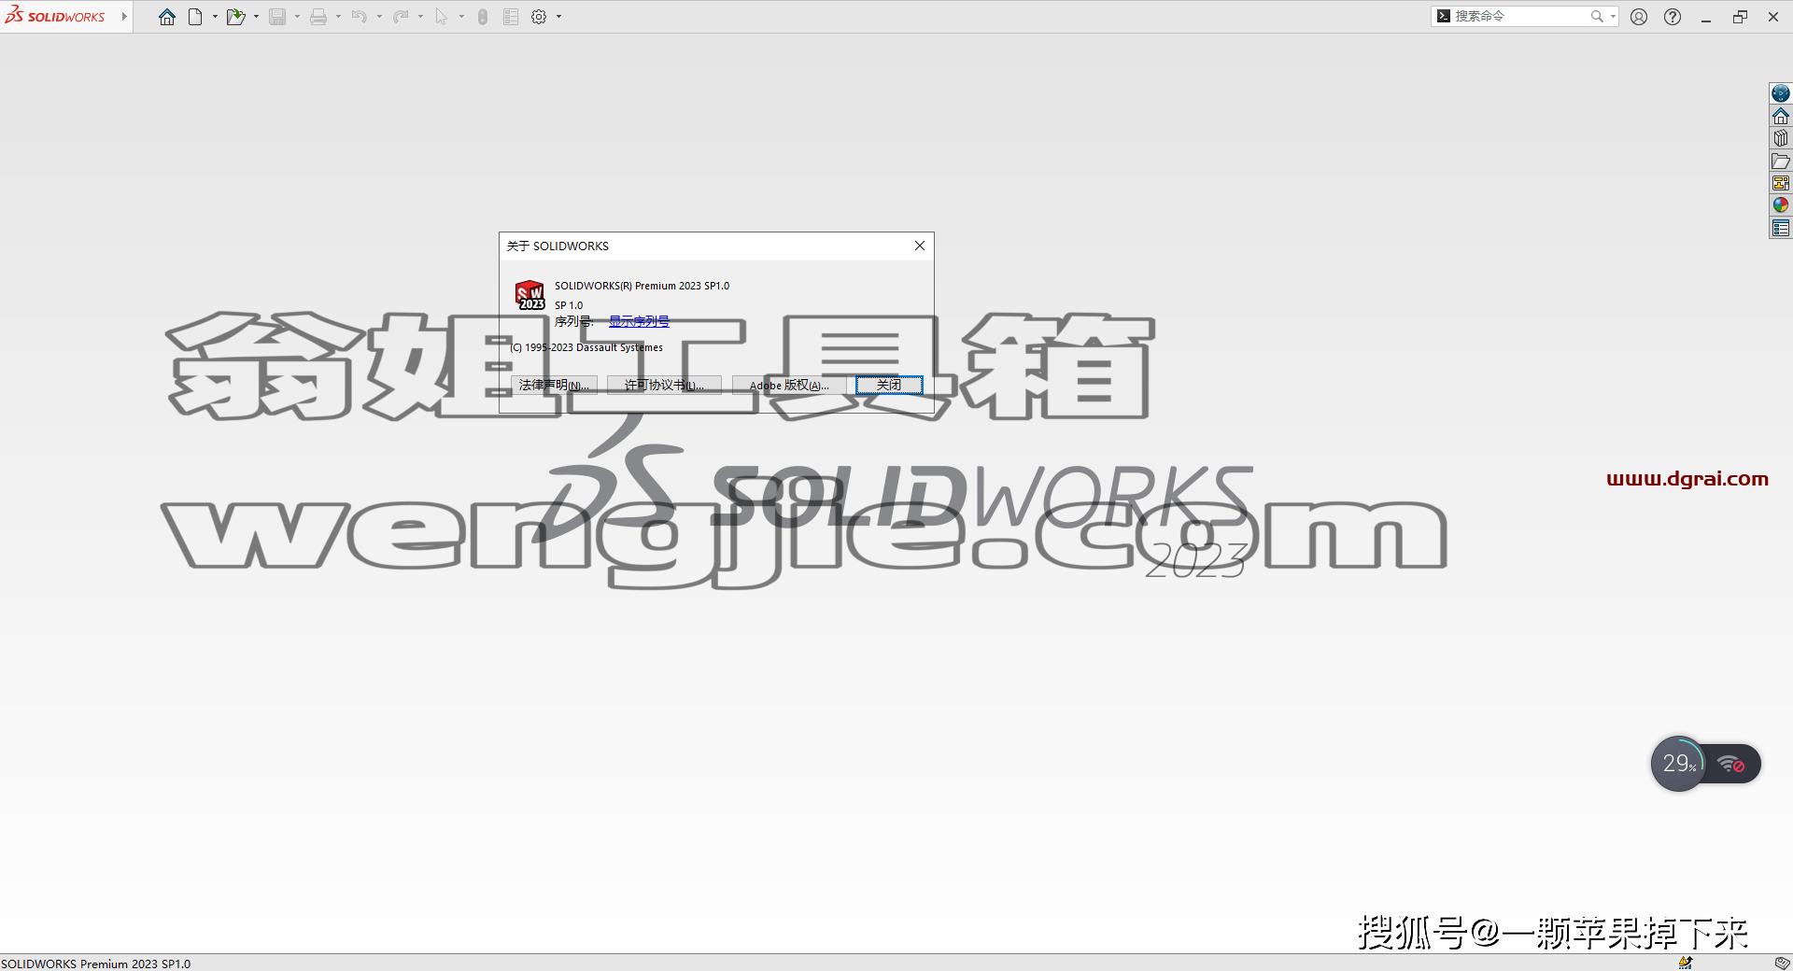Image resolution: width=1793 pixels, height=971 pixels.
Task: Open 许可协议书 license agreement button
Action: point(664,385)
